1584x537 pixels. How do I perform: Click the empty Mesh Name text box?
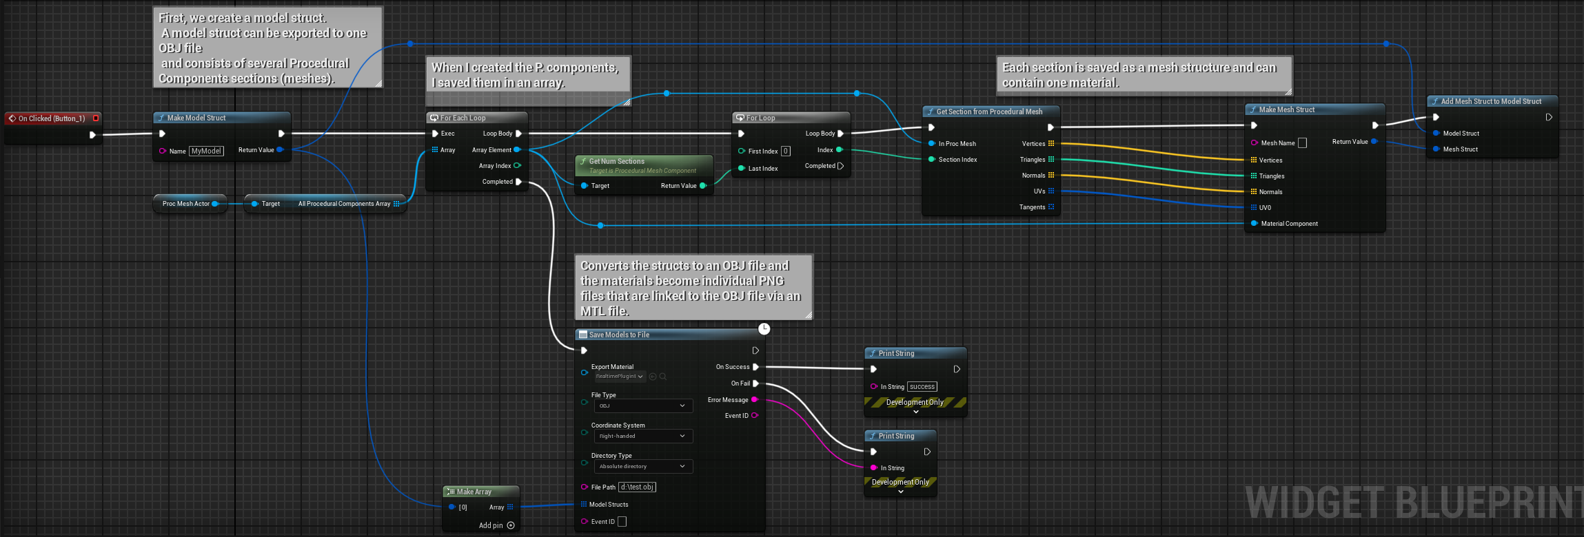pos(1302,143)
